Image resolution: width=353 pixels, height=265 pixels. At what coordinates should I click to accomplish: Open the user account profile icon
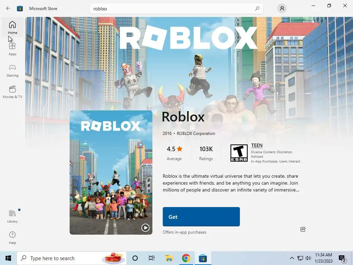coord(282,9)
